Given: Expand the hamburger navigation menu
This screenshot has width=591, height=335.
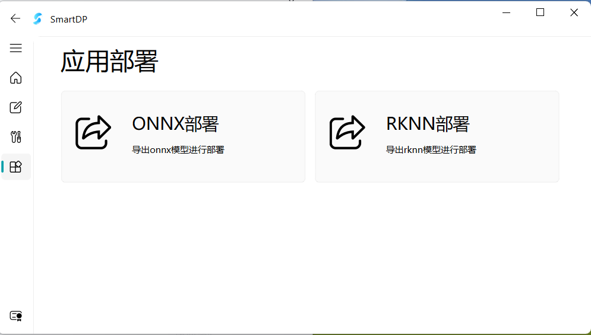Looking at the screenshot, I should coord(16,48).
